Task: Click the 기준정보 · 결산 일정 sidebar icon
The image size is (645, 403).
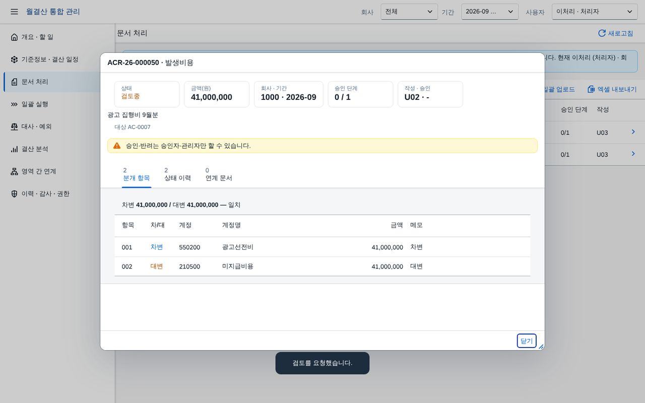Action: pos(14,59)
